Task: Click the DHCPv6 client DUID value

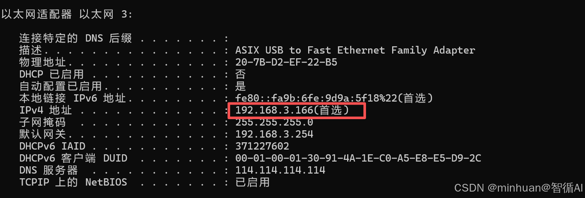Action: click(358, 159)
